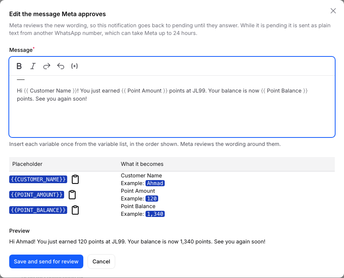Select the {{POINT_BALANCE}} placeholder tag
Viewport: 344px width, 278px height.
38,210
